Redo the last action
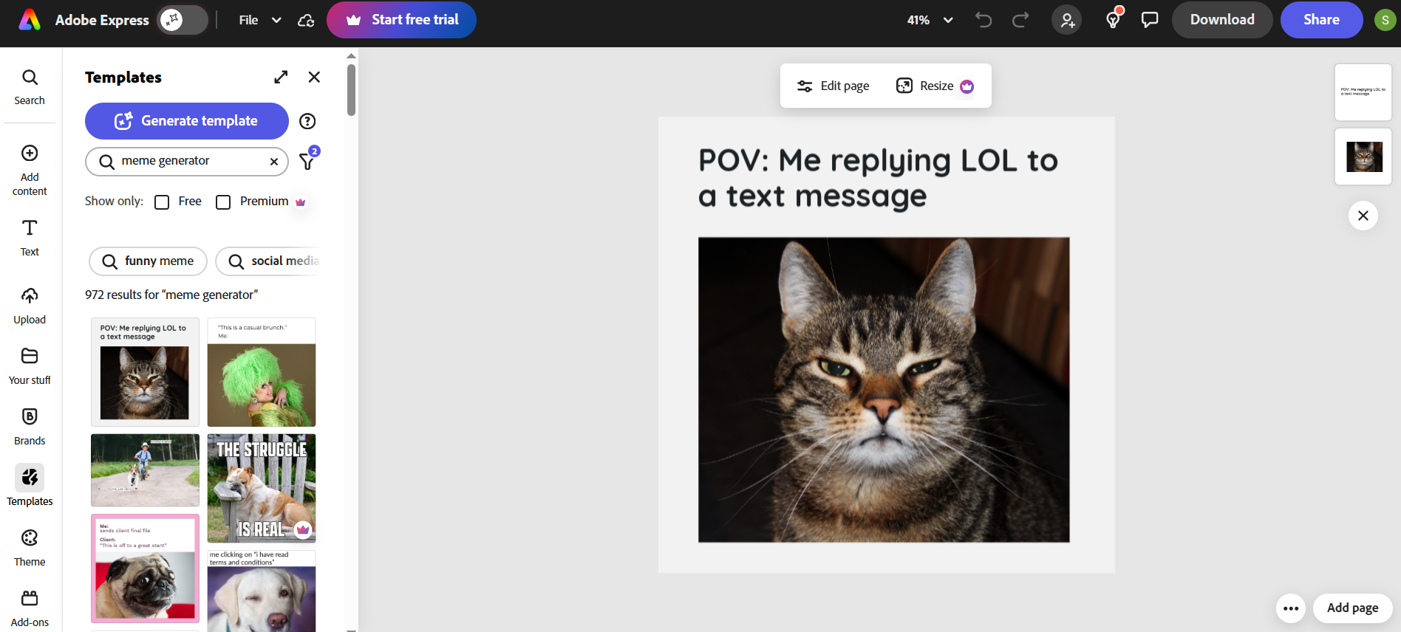Image resolution: width=1401 pixels, height=632 pixels. [1020, 20]
